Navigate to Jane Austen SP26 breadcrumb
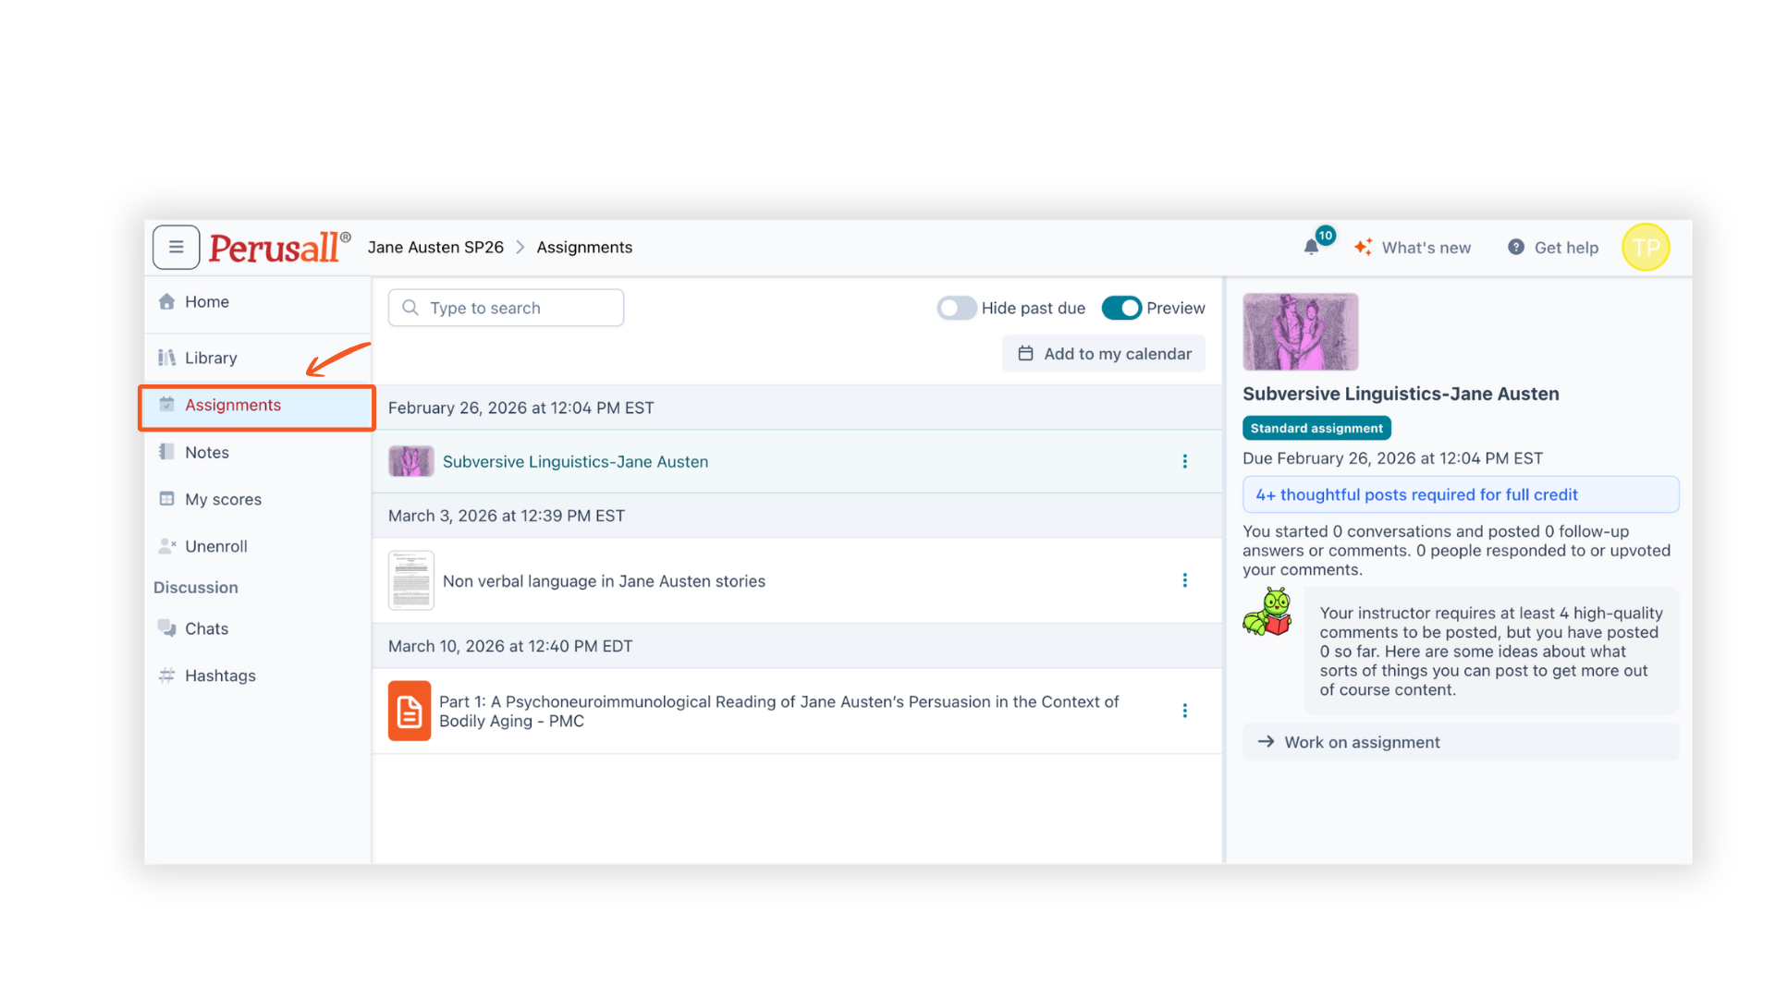This screenshot has height=998, width=1775. pos(435,248)
